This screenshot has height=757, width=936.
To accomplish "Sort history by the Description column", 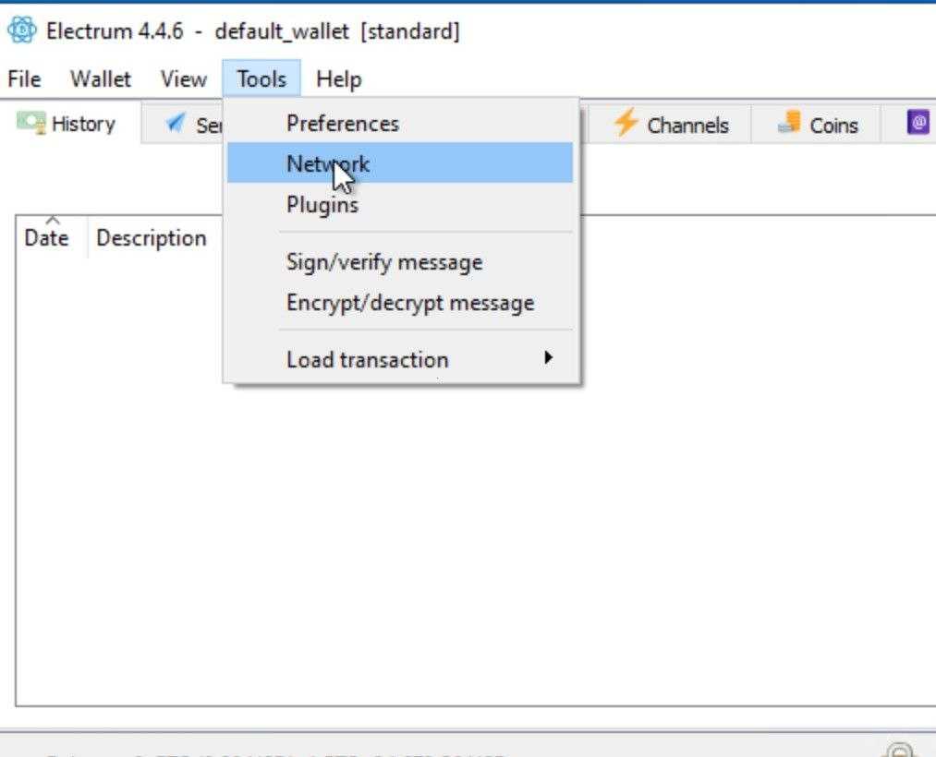I will click(152, 237).
